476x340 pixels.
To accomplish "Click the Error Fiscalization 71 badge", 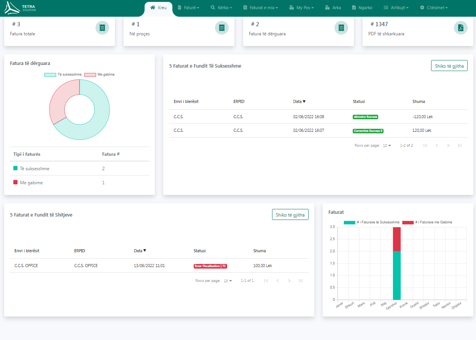I will pos(210,266).
